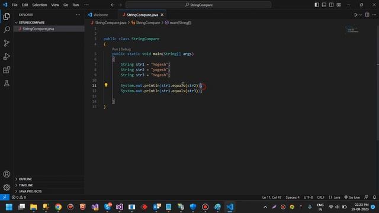Open the notifications bell in the status bar
The height and width of the screenshot is (213, 379).
tap(374, 197)
